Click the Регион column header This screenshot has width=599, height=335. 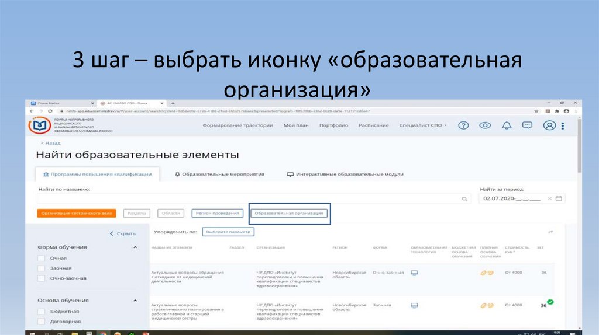(x=340, y=247)
